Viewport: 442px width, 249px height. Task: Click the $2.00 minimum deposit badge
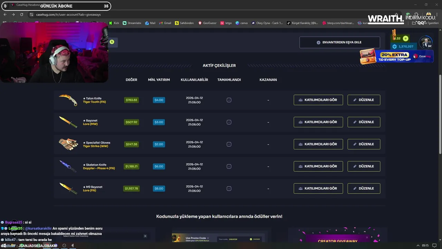(159, 144)
